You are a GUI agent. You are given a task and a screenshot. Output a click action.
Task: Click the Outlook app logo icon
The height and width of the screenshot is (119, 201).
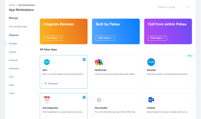click(x=151, y=99)
